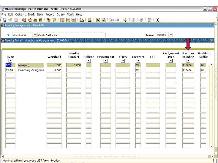
Task: Click the down arrow of the records scrollbar
Action: [x=212, y=146]
